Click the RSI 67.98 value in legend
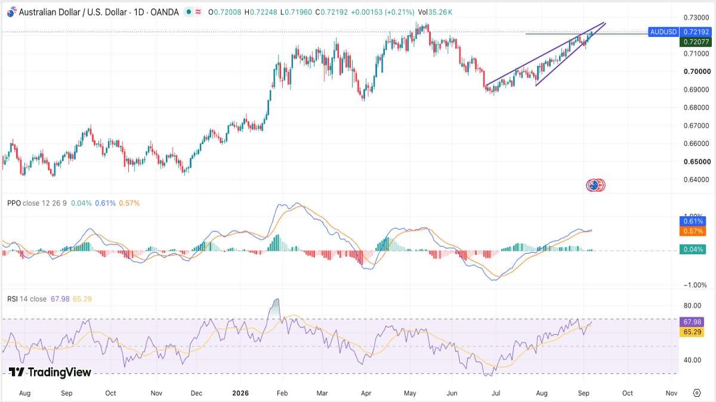 pos(60,299)
